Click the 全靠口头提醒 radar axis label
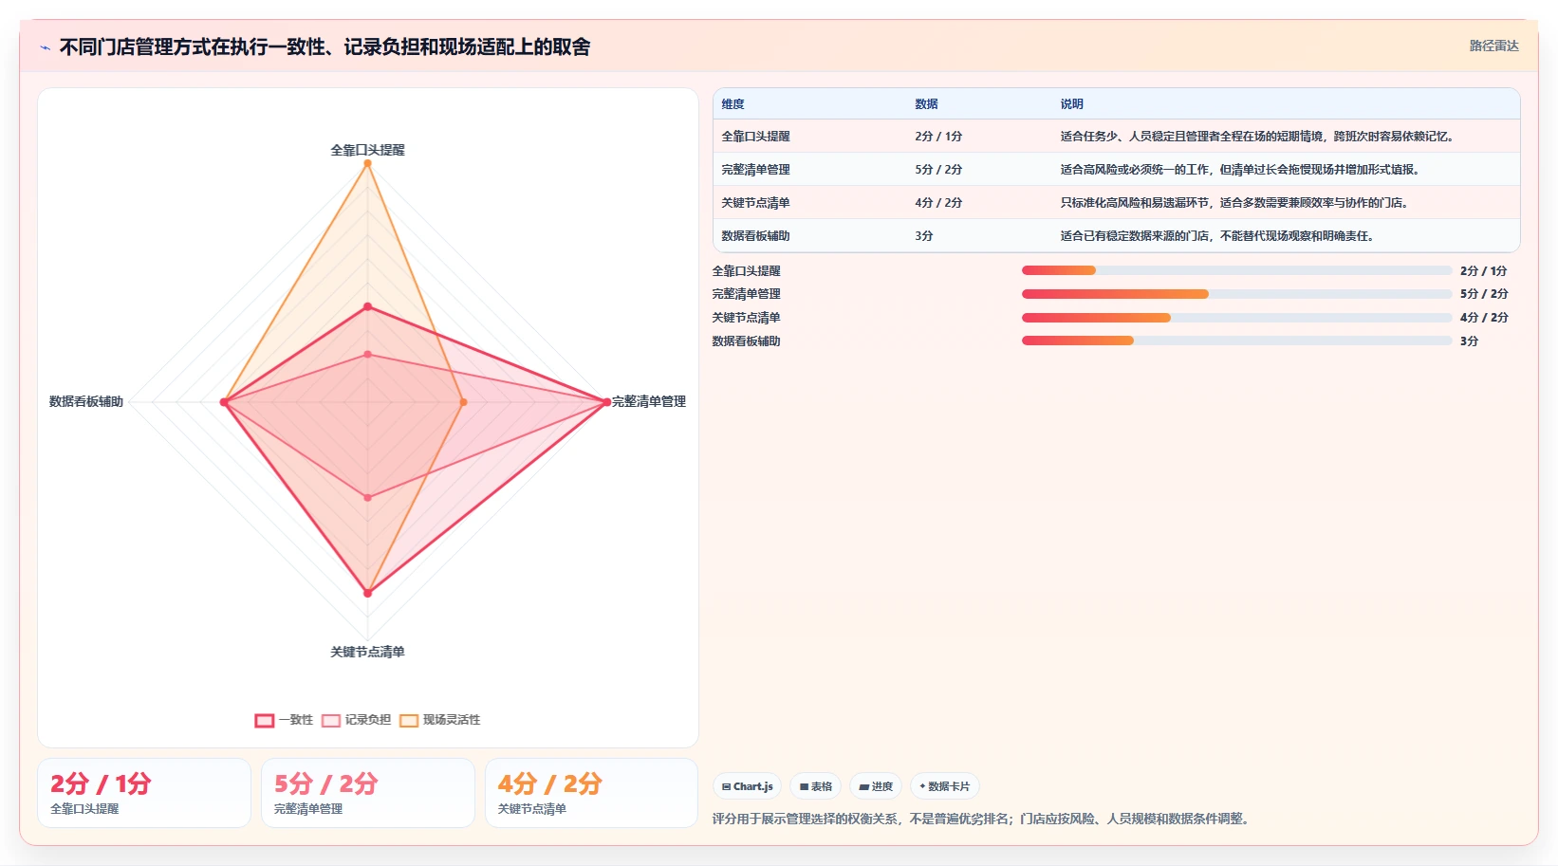The height and width of the screenshot is (866, 1558). click(x=367, y=151)
